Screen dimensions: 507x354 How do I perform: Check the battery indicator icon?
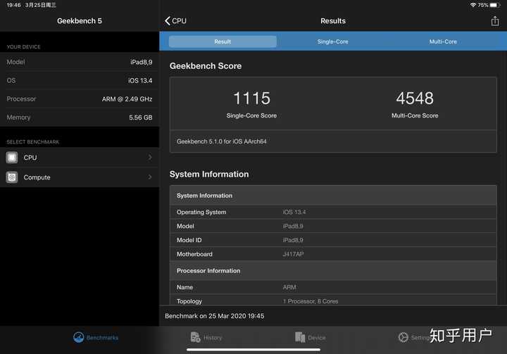tap(495, 5)
